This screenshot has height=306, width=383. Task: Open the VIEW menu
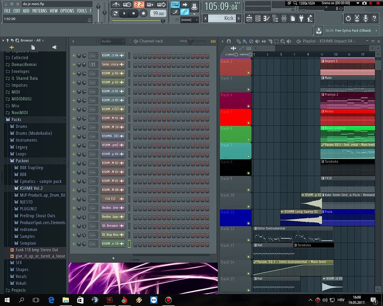[54, 11]
